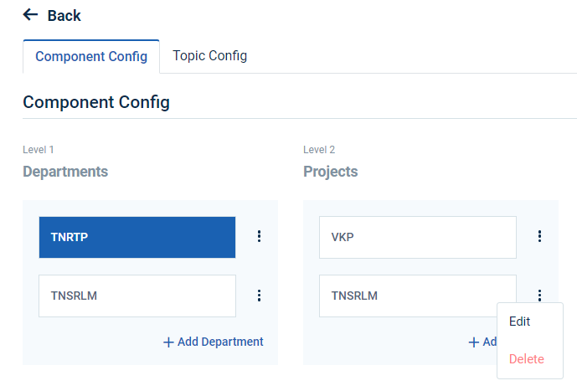Click the Add Department link text
This screenshot has width=577, height=391.
(220, 342)
